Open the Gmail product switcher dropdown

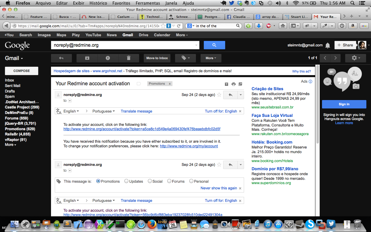click(14, 58)
